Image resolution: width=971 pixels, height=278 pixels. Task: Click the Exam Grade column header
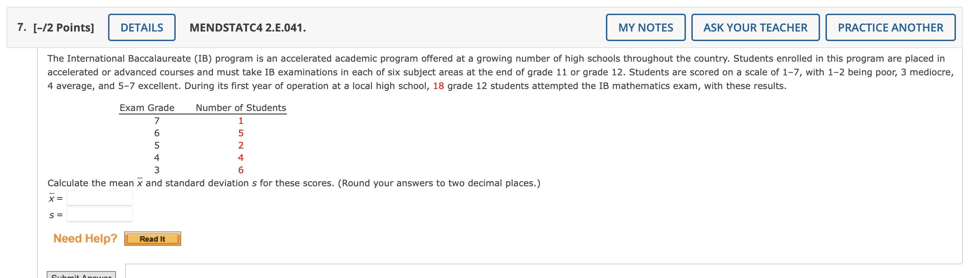(x=147, y=108)
